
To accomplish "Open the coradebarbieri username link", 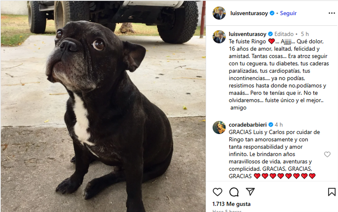I will [x=248, y=124].
